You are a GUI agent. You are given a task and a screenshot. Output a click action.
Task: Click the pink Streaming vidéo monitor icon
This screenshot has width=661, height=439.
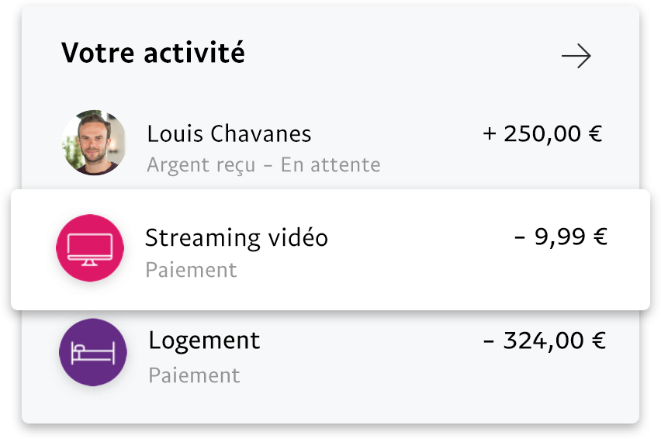90,248
